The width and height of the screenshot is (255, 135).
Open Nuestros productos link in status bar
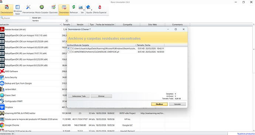246,134
